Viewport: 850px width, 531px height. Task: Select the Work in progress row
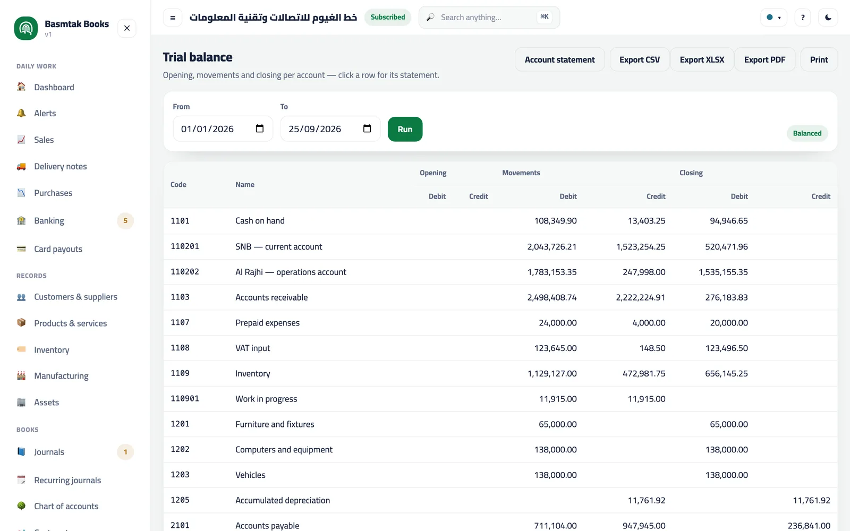tap(500, 399)
